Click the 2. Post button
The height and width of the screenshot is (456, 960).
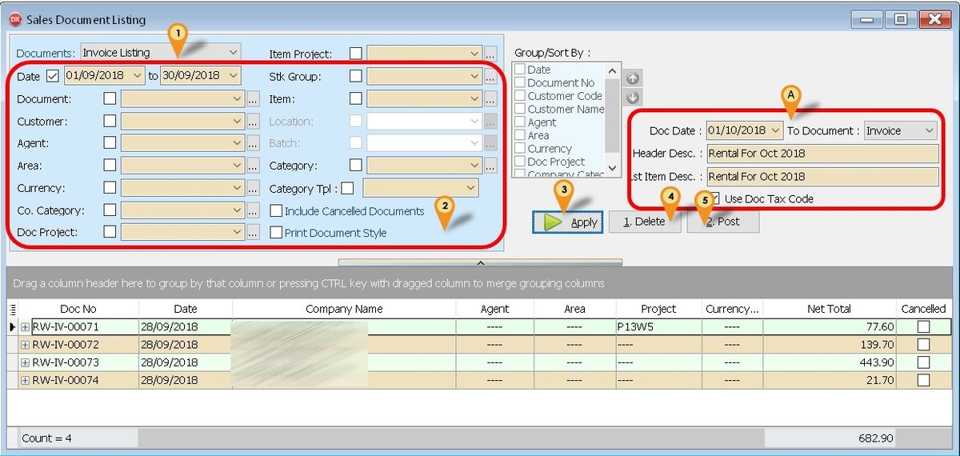pos(722,222)
